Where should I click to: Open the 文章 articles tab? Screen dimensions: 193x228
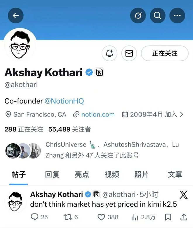click(175, 174)
